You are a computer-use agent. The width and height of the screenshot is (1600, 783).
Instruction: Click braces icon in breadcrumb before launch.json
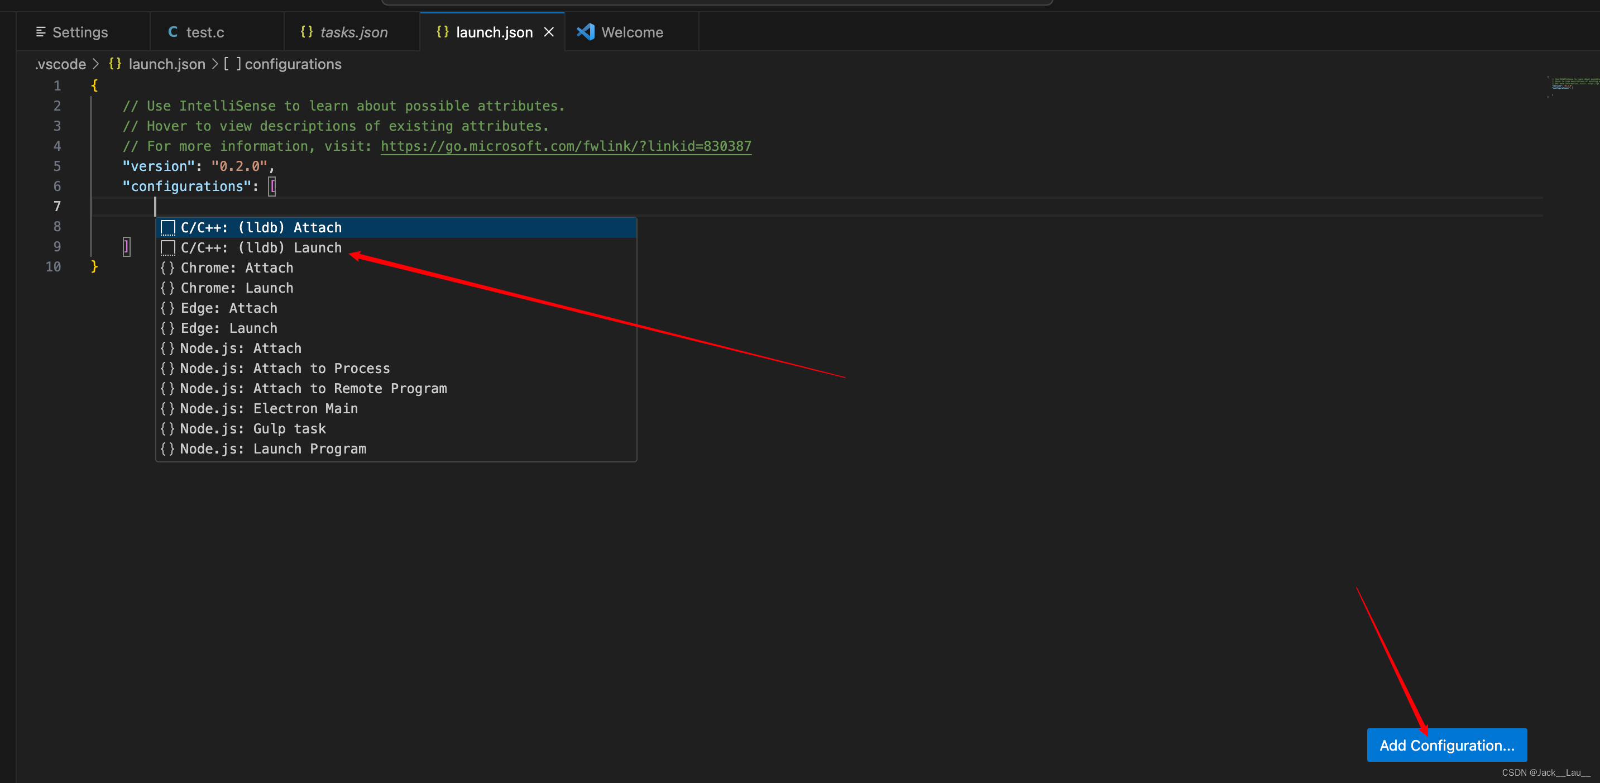(x=115, y=64)
